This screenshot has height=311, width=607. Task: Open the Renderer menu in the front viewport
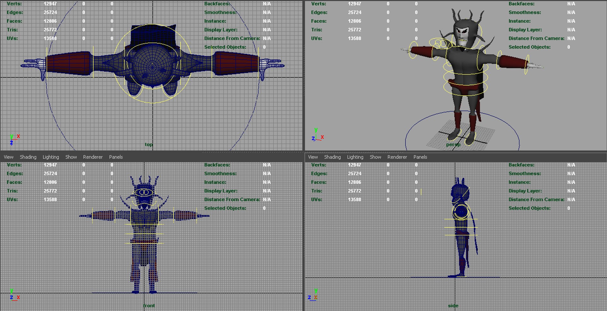point(93,157)
